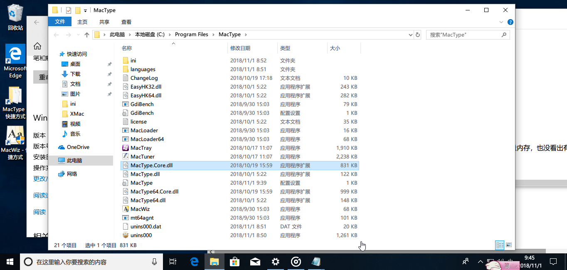This screenshot has height=270, width=567.
Task: Select the MacWiz application icon in list
Action: [x=126, y=209]
